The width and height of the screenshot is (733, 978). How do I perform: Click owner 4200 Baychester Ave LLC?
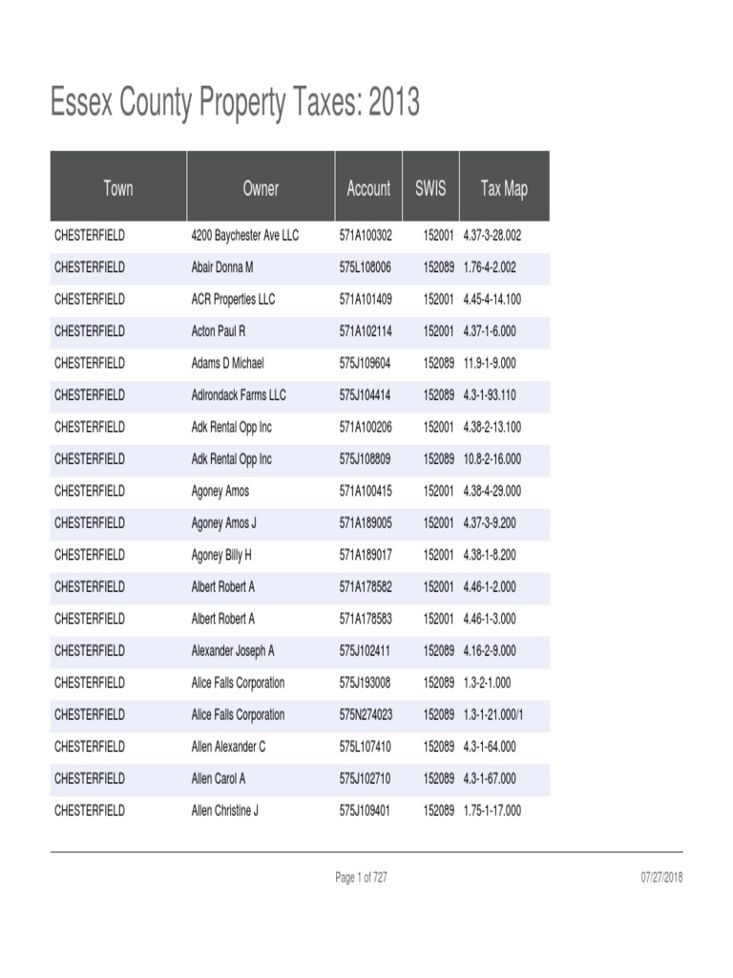(244, 235)
